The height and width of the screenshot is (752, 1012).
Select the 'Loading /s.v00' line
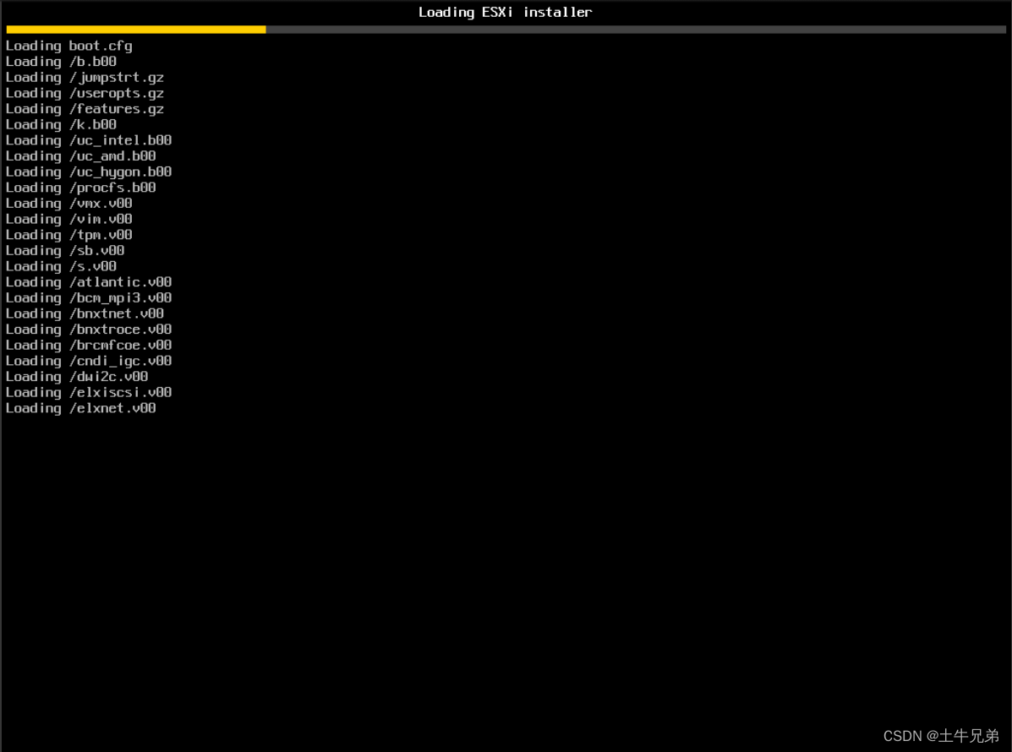tap(62, 266)
